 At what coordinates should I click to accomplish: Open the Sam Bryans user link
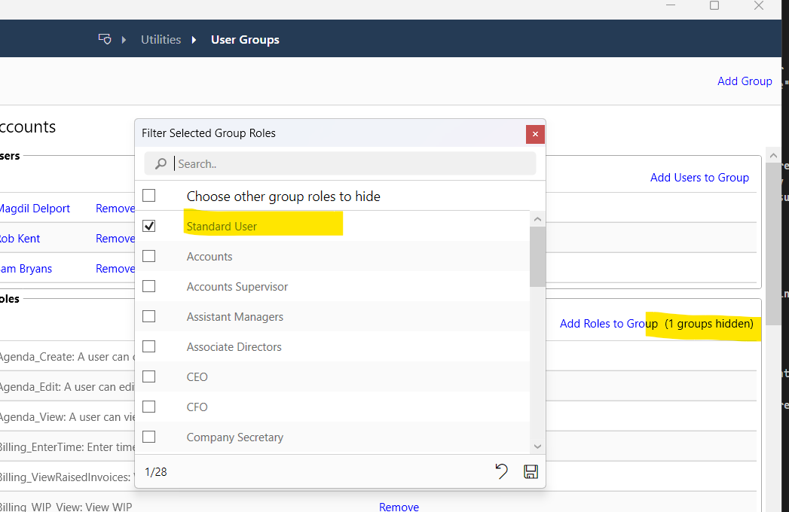(26, 269)
